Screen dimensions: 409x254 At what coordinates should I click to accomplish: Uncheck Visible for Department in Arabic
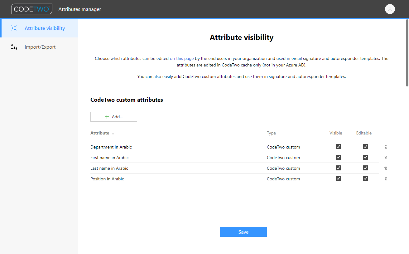(x=338, y=147)
